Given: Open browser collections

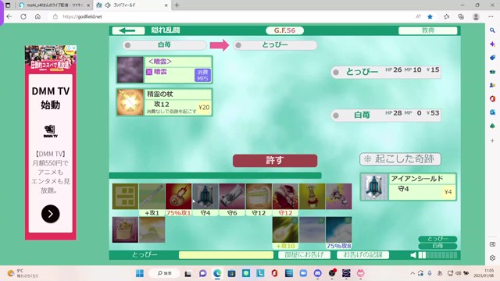Looking at the screenshot, I should click(461, 16).
